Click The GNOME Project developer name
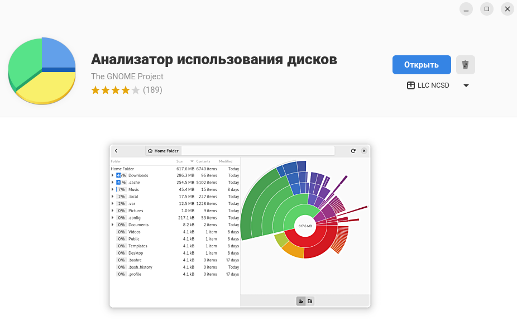Viewport: 517px width, 325px height. point(127,77)
